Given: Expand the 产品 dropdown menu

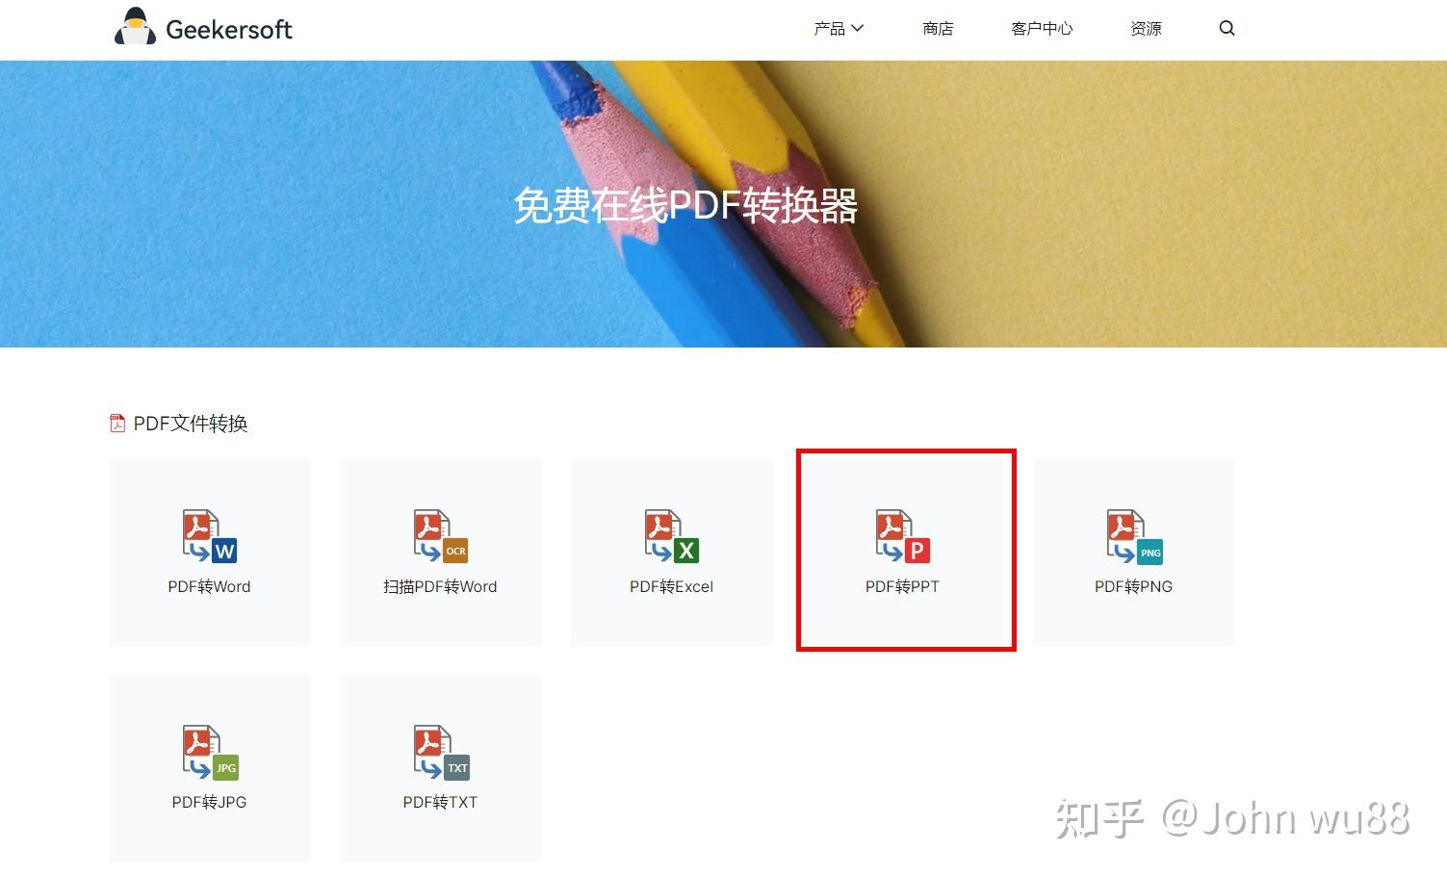Looking at the screenshot, I should point(829,28).
